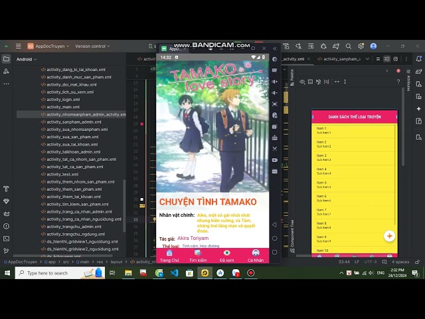Open the Notifications bell panel
Viewport: 425px width, 319px height.
[419, 59]
